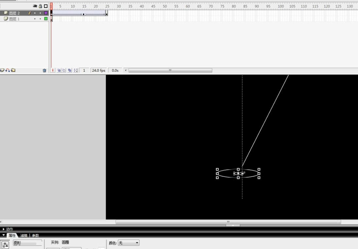Click the keyframe at frame 15 on 图层 2
358x249 pixels.
pos(83,14)
